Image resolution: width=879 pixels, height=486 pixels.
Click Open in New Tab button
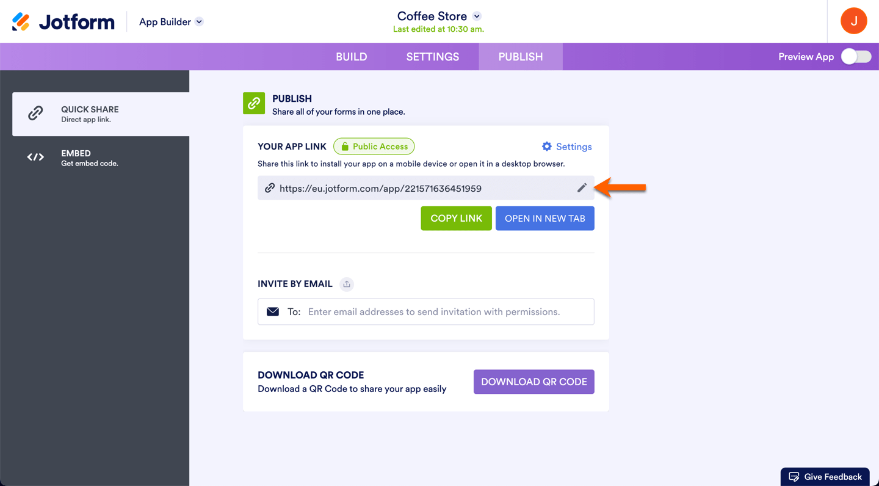(x=544, y=219)
